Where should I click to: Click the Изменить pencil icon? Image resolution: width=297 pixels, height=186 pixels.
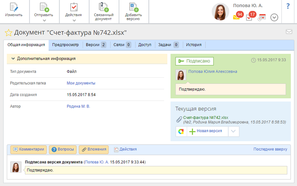(14, 7)
